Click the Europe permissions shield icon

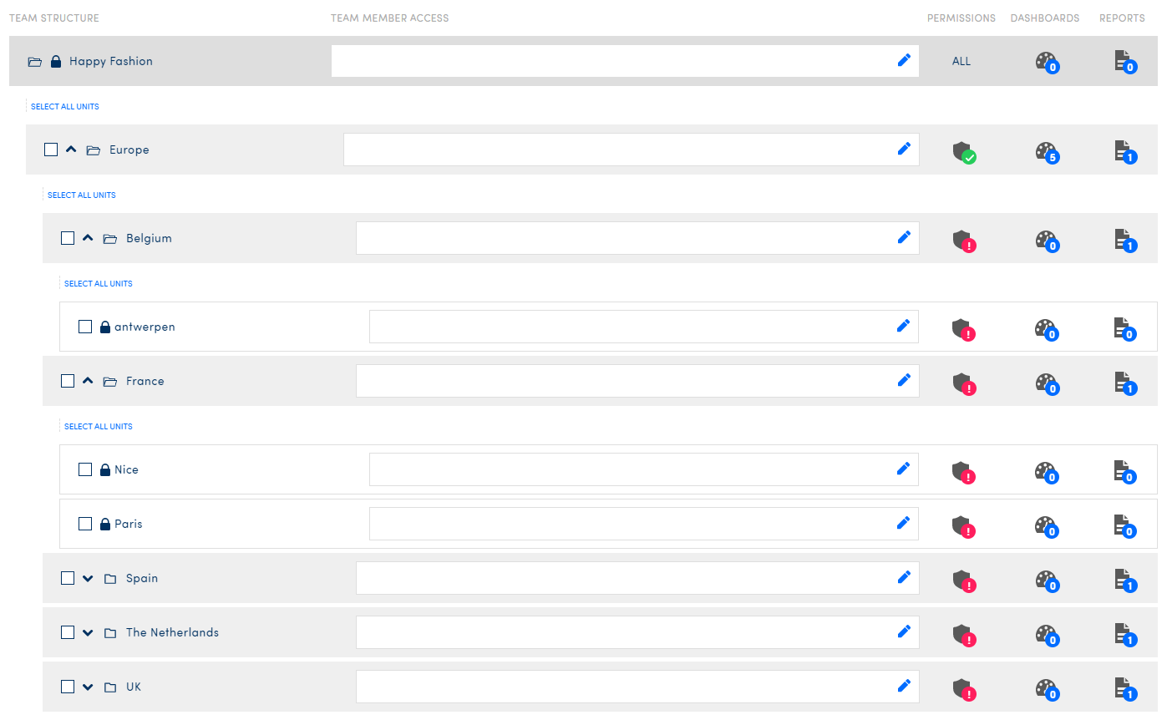pyautogui.click(x=963, y=151)
